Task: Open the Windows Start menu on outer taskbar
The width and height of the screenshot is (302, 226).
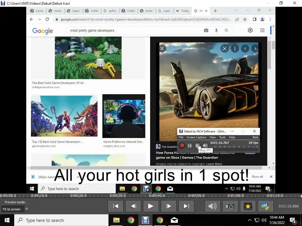Action: 7,220
